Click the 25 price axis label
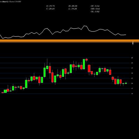The height and width of the screenshot is (139, 139). pos(132,78)
